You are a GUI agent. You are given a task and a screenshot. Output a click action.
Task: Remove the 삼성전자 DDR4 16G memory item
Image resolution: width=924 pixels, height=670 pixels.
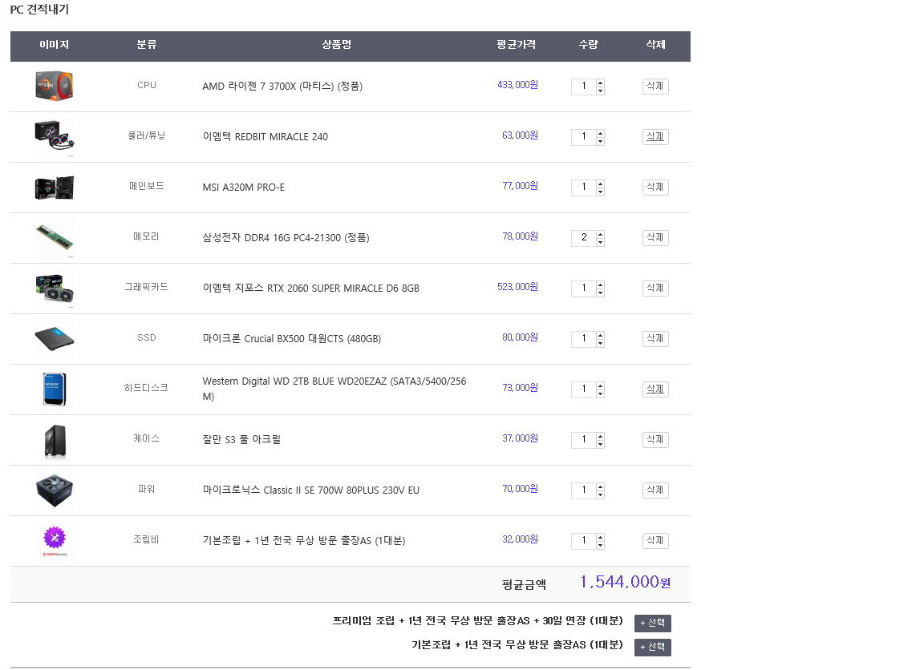point(655,238)
